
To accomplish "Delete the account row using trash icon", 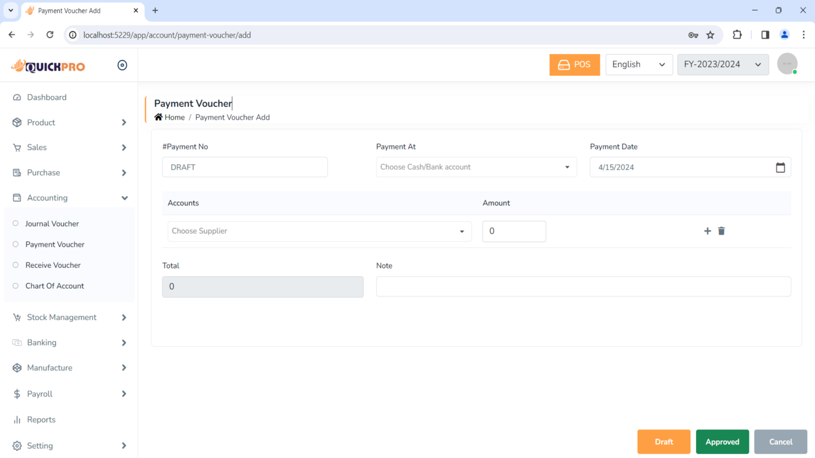I will pyautogui.click(x=721, y=231).
